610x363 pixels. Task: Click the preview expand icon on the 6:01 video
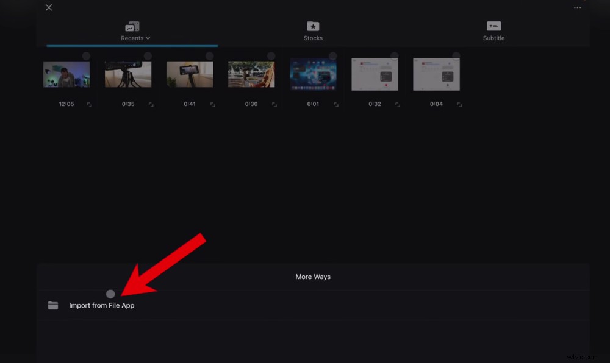[335, 104]
